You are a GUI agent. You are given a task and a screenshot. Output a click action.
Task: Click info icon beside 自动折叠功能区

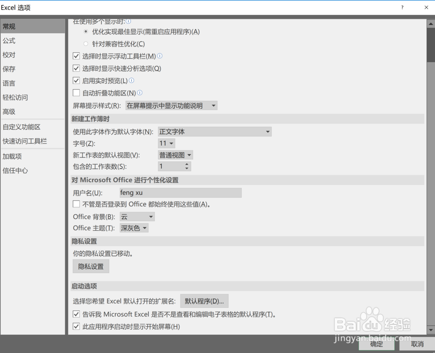pyautogui.click(x=140, y=93)
